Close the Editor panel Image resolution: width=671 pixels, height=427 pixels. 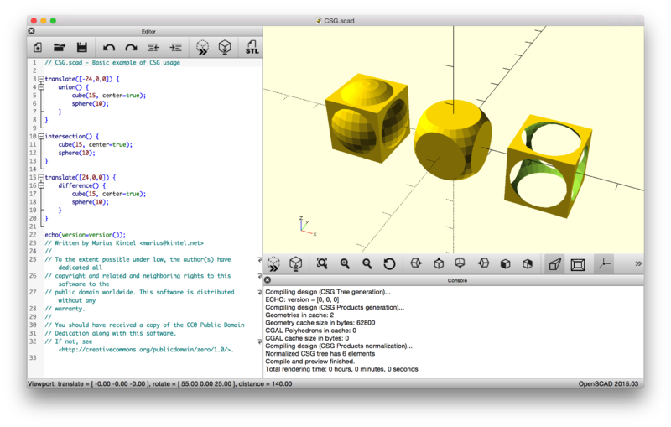pyautogui.click(x=31, y=31)
